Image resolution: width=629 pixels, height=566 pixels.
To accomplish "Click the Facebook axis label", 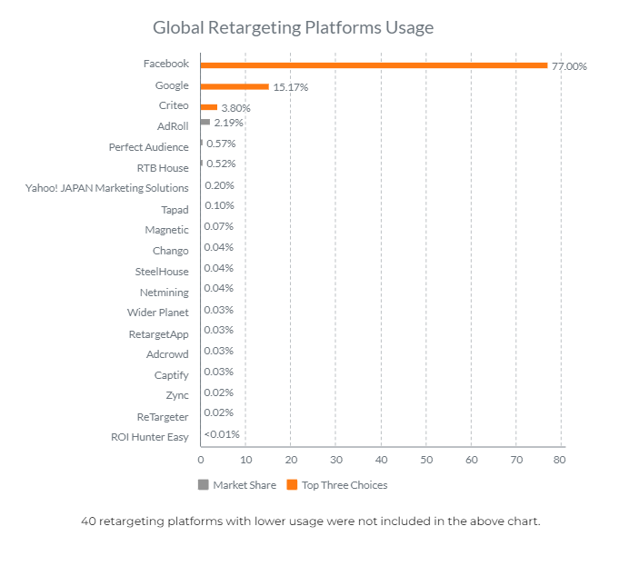I will coord(166,64).
